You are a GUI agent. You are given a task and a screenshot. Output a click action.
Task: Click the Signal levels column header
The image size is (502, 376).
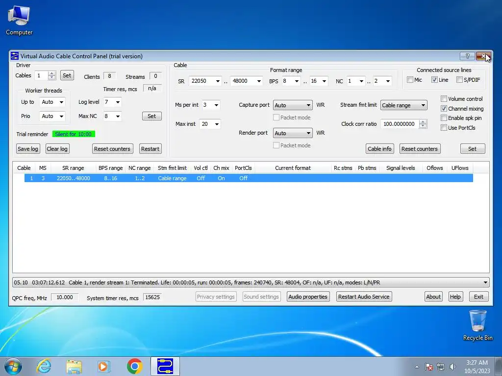(401, 168)
